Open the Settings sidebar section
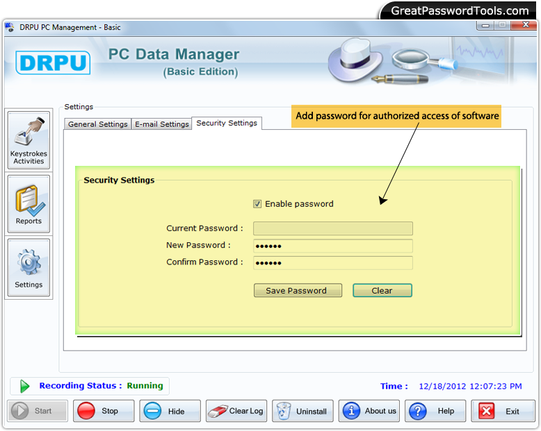Image resolution: width=541 pixels, height=431 pixels. coord(29,267)
